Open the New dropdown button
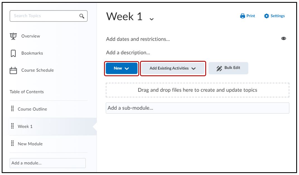 coord(121,68)
